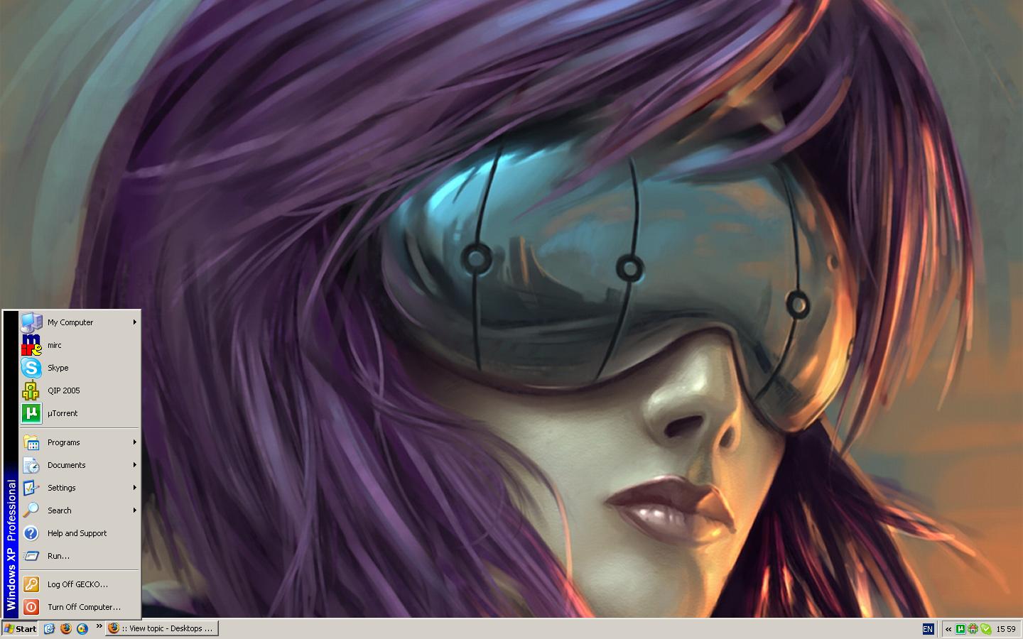Click the blue round quick launch icon
Image resolution: width=1023 pixels, height=639 pixels.
pos(82,628)
